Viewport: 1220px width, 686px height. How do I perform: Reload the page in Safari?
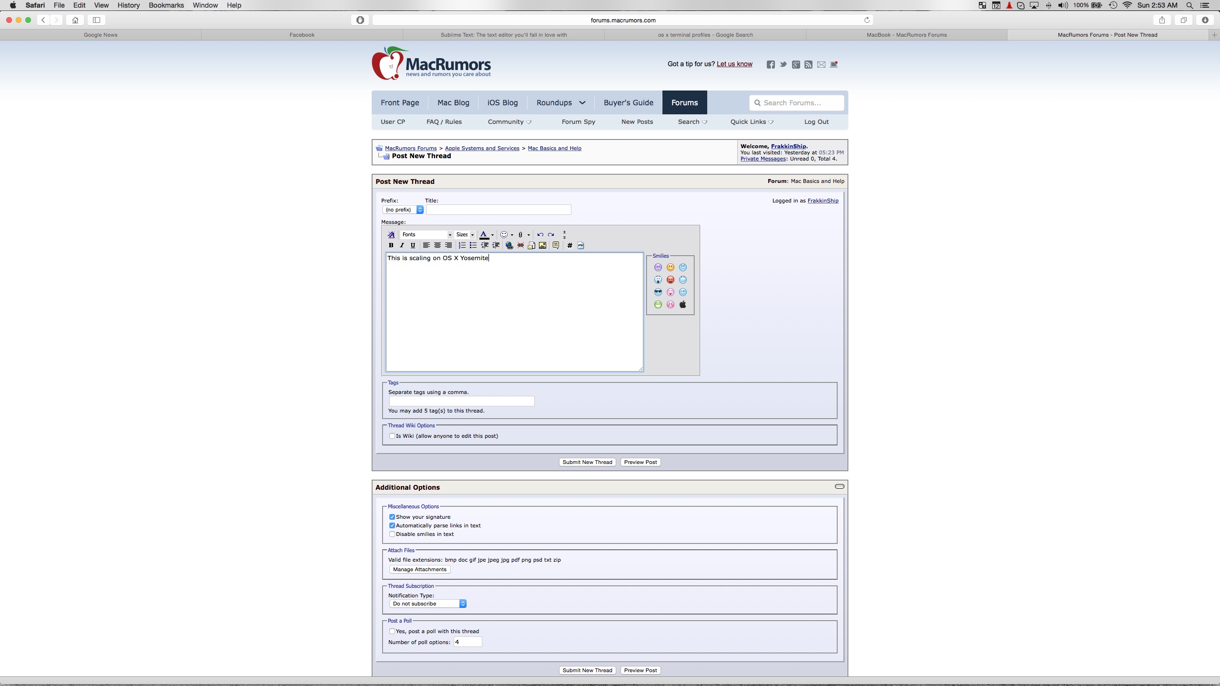[x=867, y=20]
